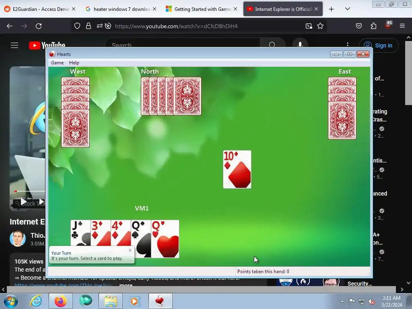Viewport: 412px width, 309px height.
Task: Reload the current page
Action: 39,26
